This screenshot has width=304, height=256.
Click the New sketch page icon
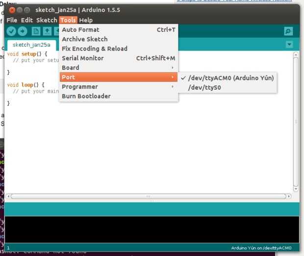coord(36,31)
